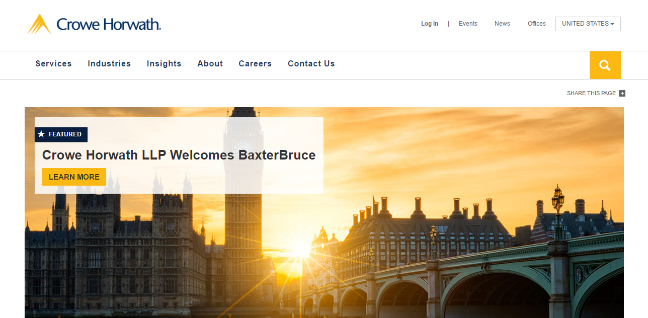Navigate to the Careers section
This screenshot has height=318, width=648.
tap(255, 64)
